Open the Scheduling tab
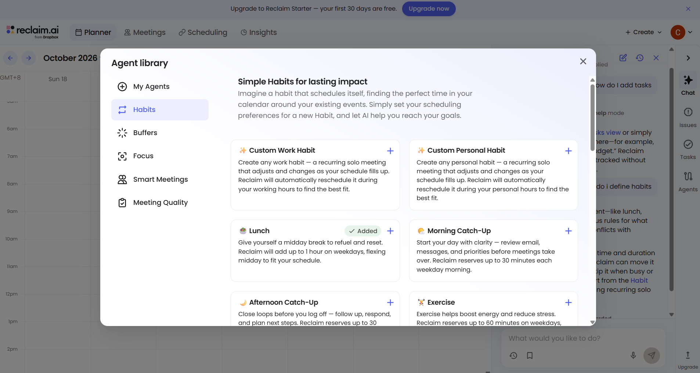 [x=203, y=32]
